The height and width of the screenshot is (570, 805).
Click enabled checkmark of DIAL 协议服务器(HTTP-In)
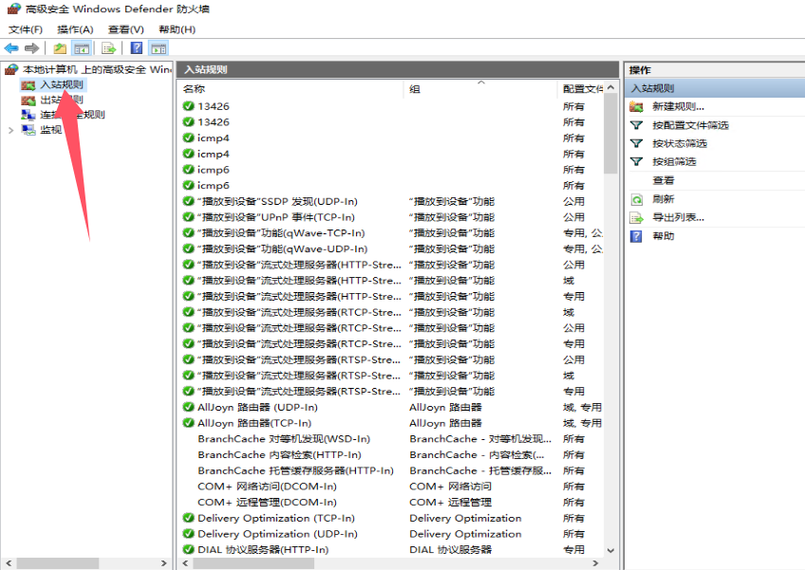(x=188, y=549)
